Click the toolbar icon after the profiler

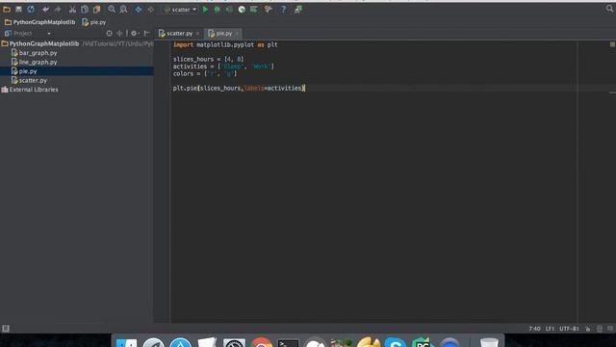click(x=254, y=10)
